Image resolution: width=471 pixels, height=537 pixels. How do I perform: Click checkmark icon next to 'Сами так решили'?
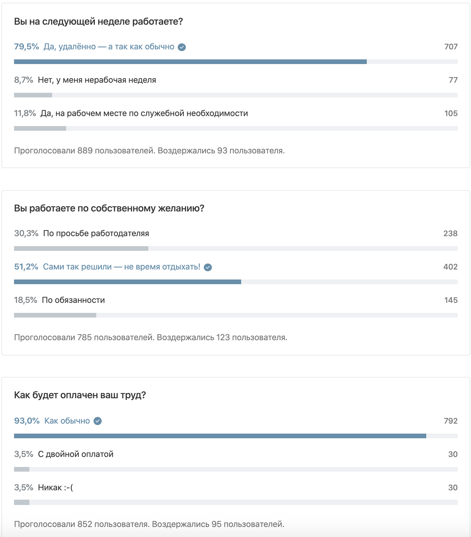(208, 267)
